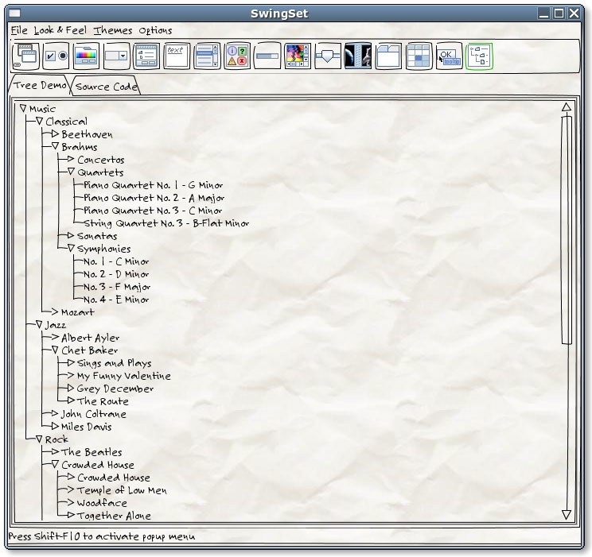Open the Look & Feel menu
Viewport: 592px width, 557px height.
click(60, 30)
